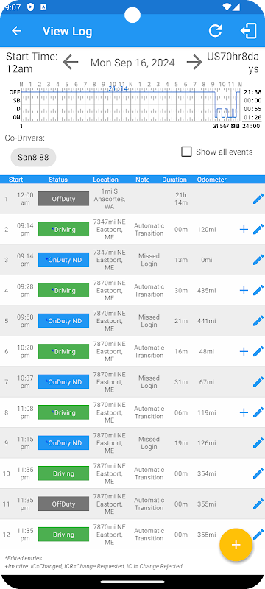Edit the 10:37 pm OnDuty ND entry
The width and height of the screenshot is (265, 589).
tap(258, 381)
